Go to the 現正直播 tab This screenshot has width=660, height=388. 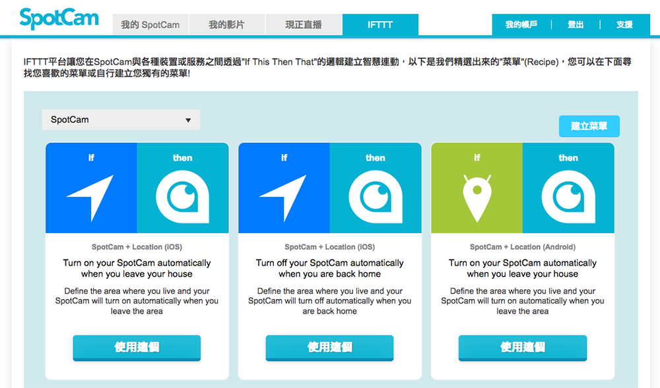point(304,25)
